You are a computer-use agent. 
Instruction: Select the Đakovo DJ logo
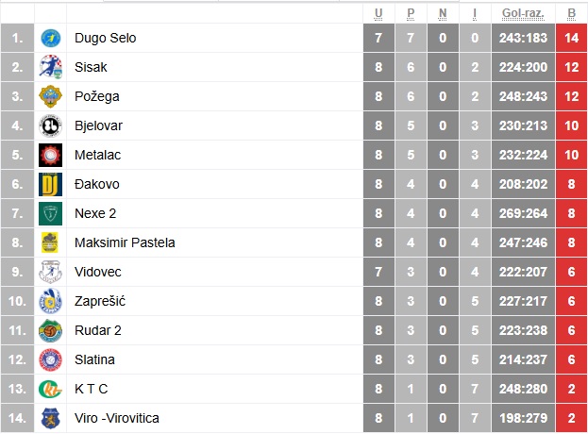tap(50, 184)
